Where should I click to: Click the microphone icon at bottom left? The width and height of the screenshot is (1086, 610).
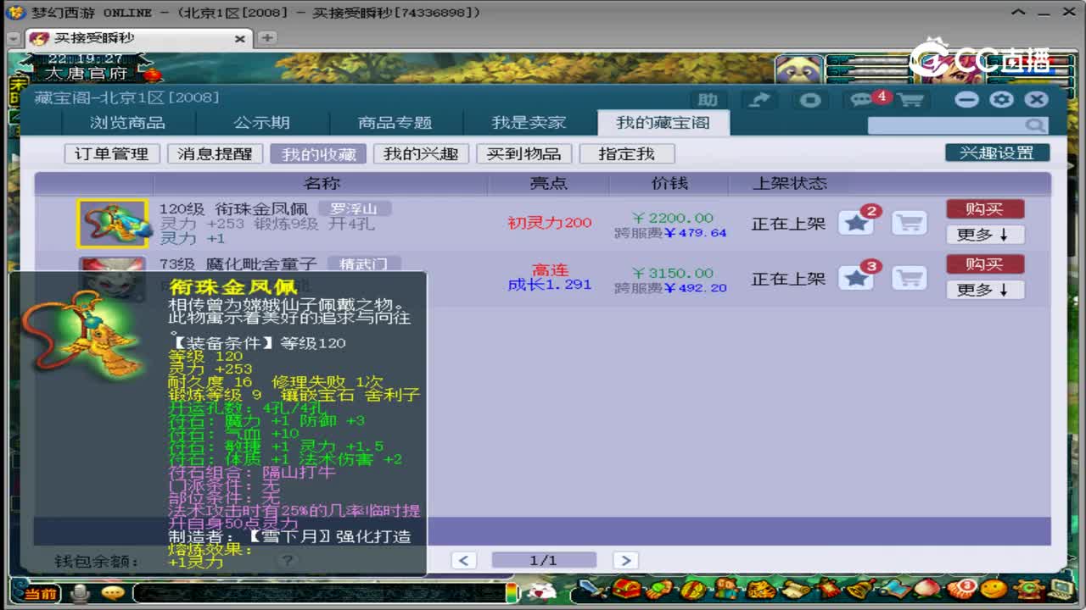pos(81,593)
